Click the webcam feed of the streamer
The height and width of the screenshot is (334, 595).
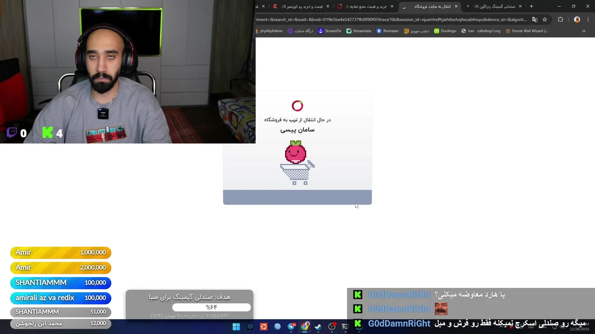[x=128, y=71]
